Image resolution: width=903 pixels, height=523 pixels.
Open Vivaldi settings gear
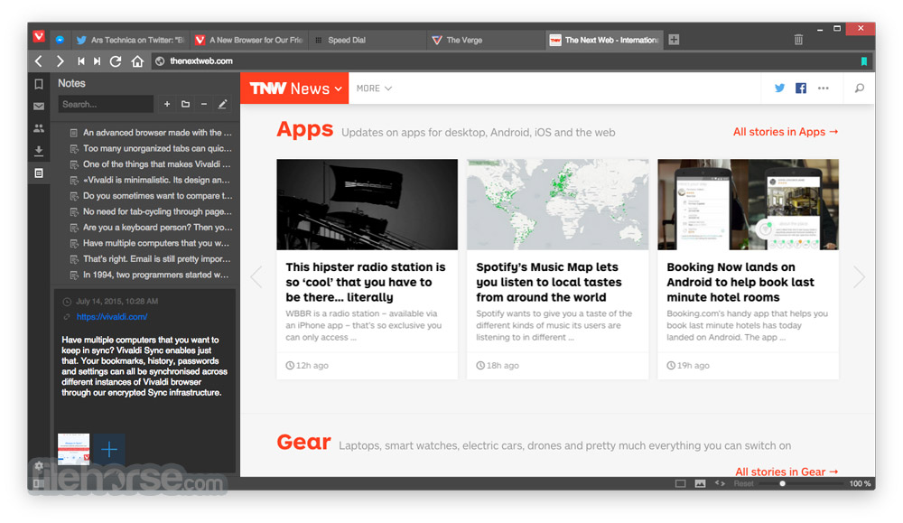pyautogui.click(x=39, y=465)
